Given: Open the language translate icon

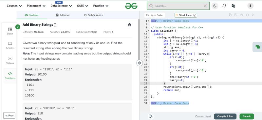Looking at the screenshot, I should pyautogui.click(x=234, y=6).
